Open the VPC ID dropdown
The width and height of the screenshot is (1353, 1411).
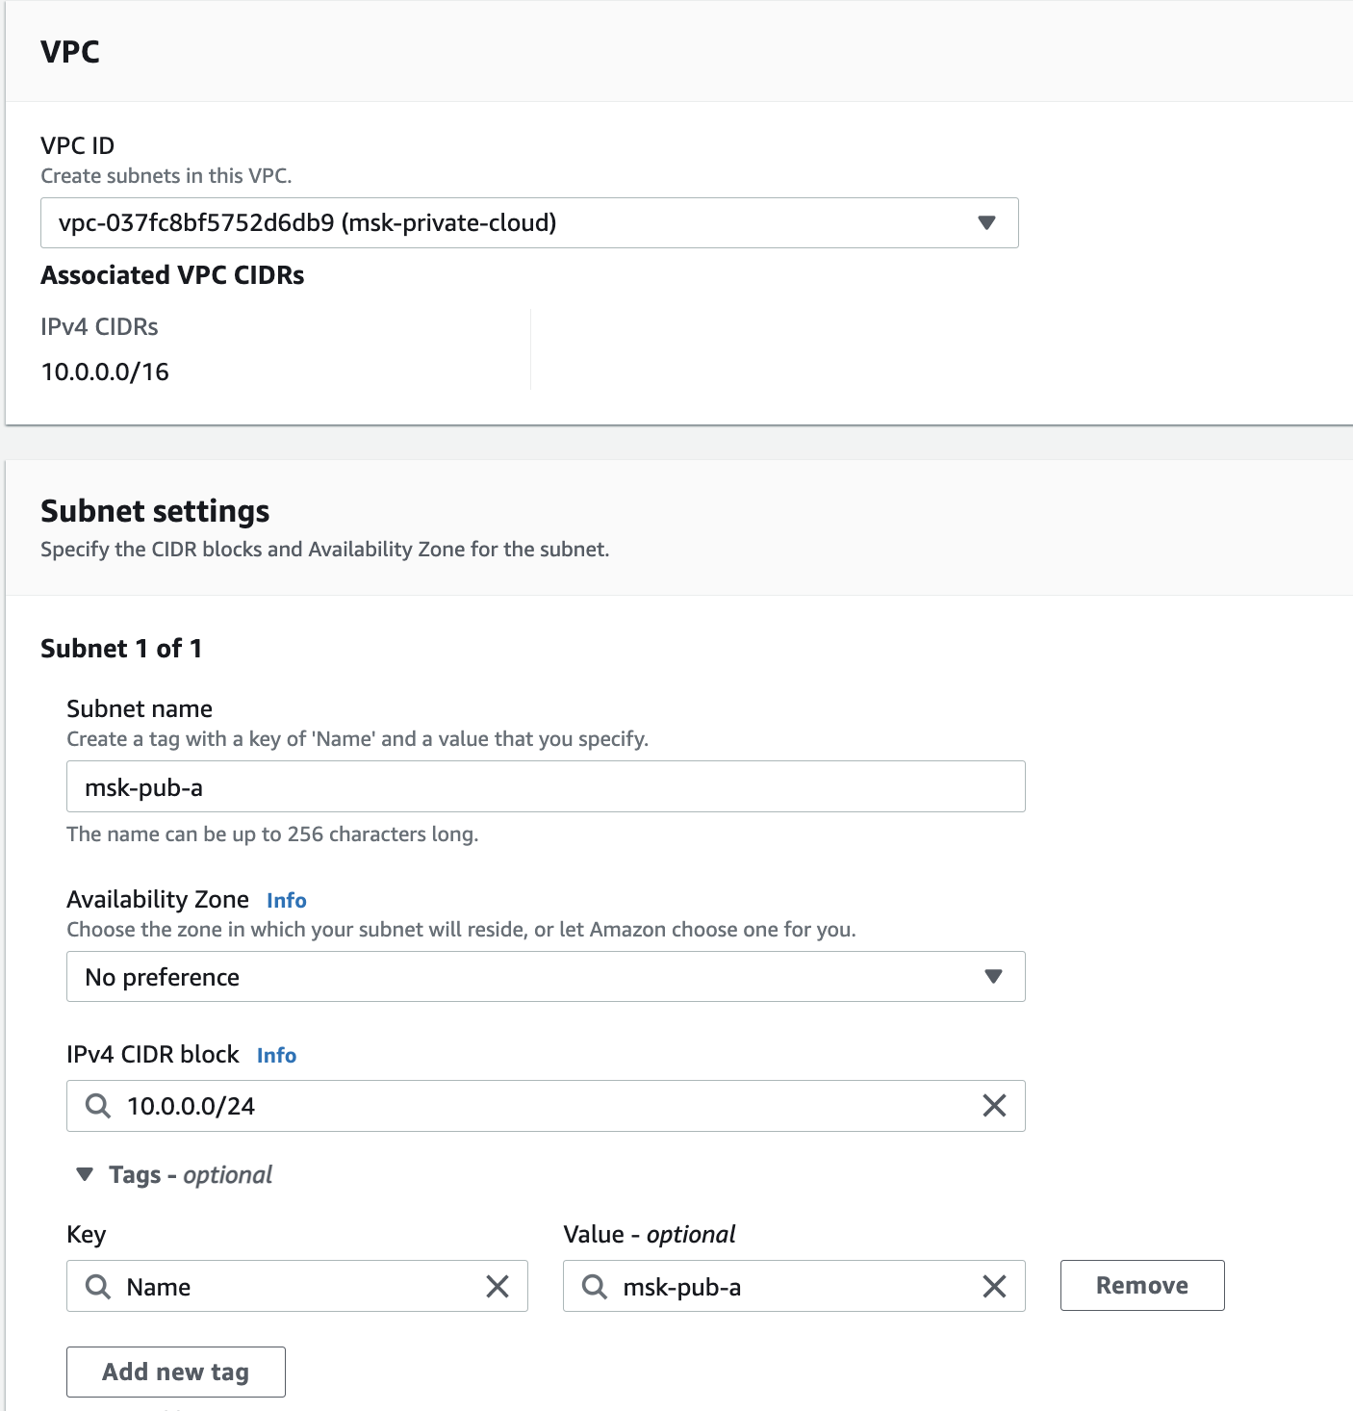click(528, 223)
